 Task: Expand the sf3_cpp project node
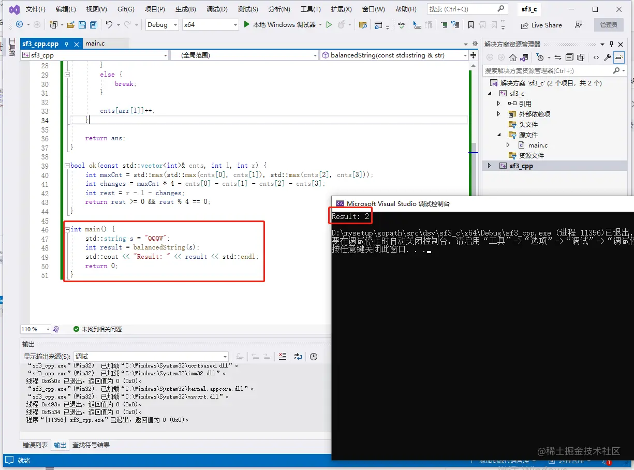[490, 166]
